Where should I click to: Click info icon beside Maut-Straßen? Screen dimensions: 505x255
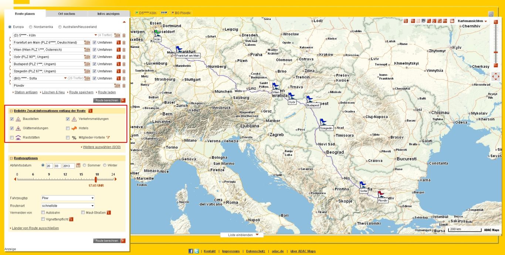click(109, 213)
